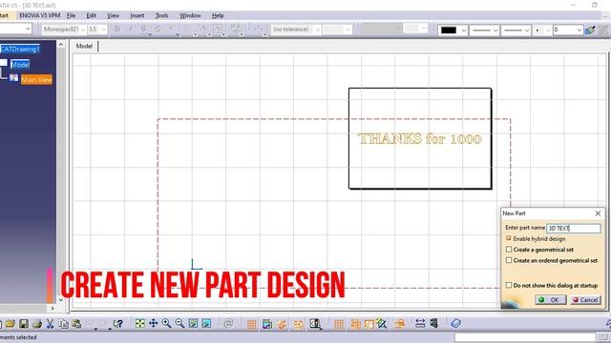Click the first orange Sketcher Grid icon
The height and width of the screenshot is (343, 611).
(x=252, y=324)
